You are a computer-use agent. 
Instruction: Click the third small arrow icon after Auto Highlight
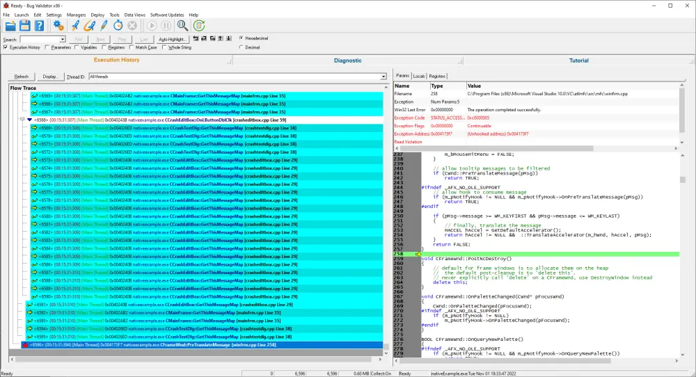tap(212, 38)
